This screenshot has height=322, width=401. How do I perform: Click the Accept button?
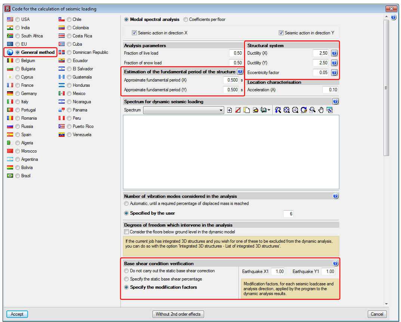coord(17,314)
